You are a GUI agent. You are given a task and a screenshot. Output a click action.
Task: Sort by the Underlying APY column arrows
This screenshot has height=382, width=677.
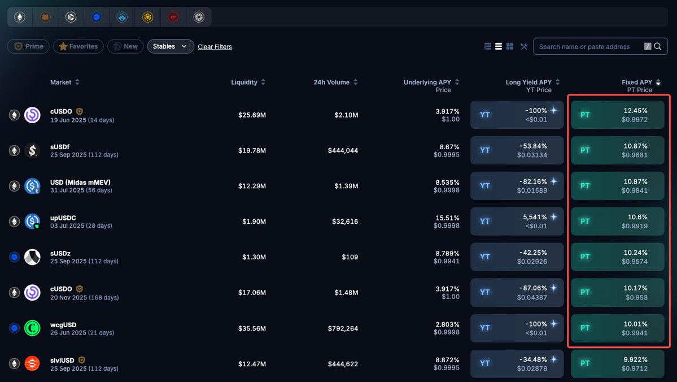[457, 82]
